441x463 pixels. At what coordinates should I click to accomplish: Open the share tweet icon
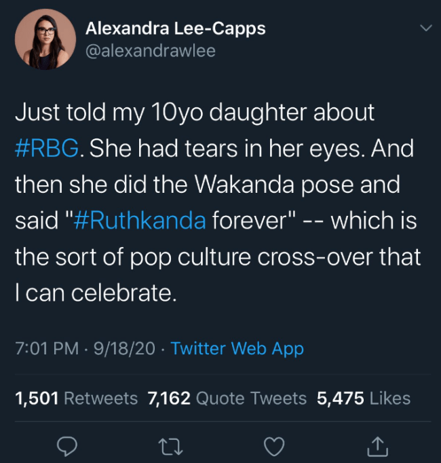coord(378,445)
